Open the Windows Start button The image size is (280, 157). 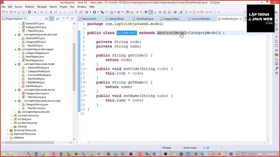click(x=4, y=154)
